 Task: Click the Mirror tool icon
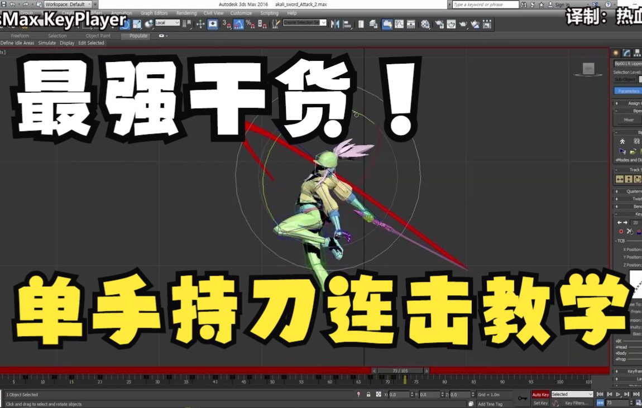[335, 24]
